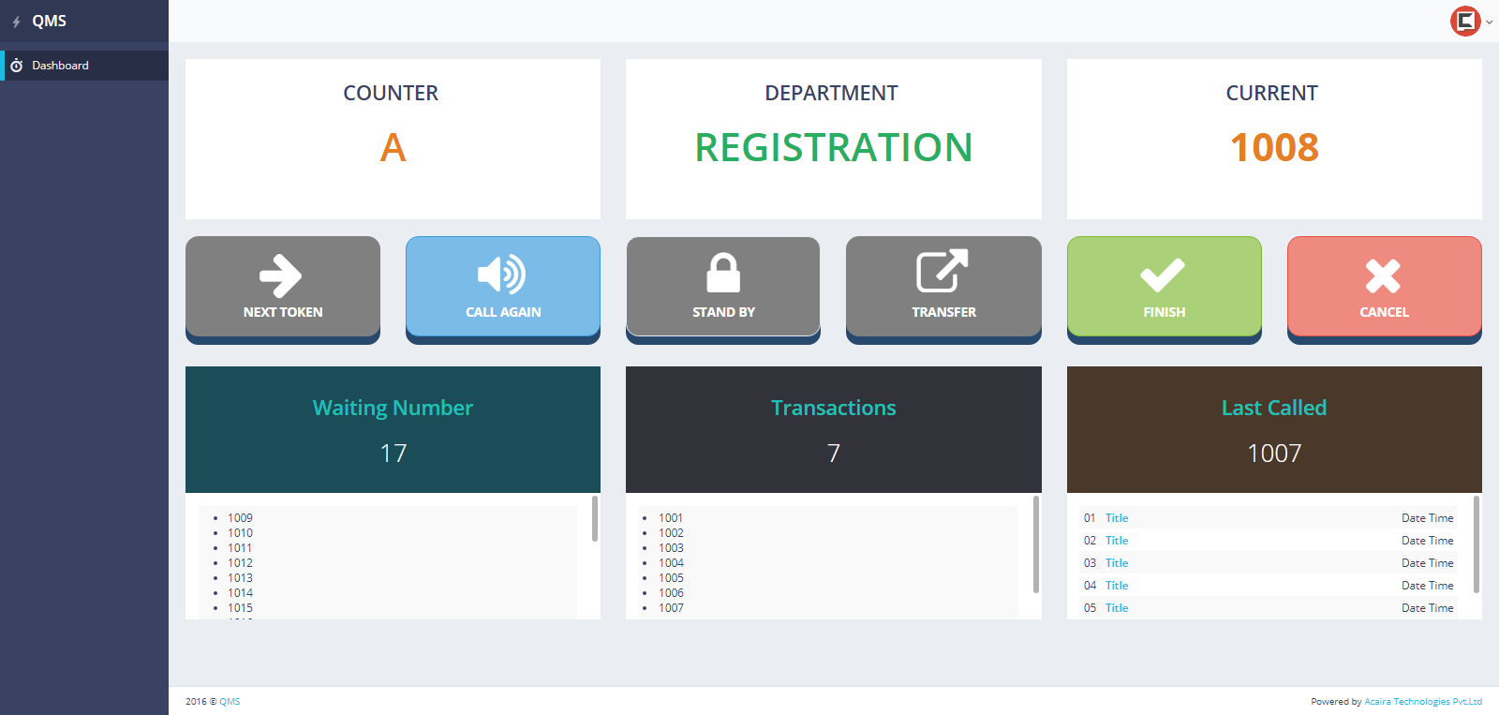Click the Cancel X icon
Image resolution: width=1499 pixels, height=715 pixels.
[x=1383, y=276]
